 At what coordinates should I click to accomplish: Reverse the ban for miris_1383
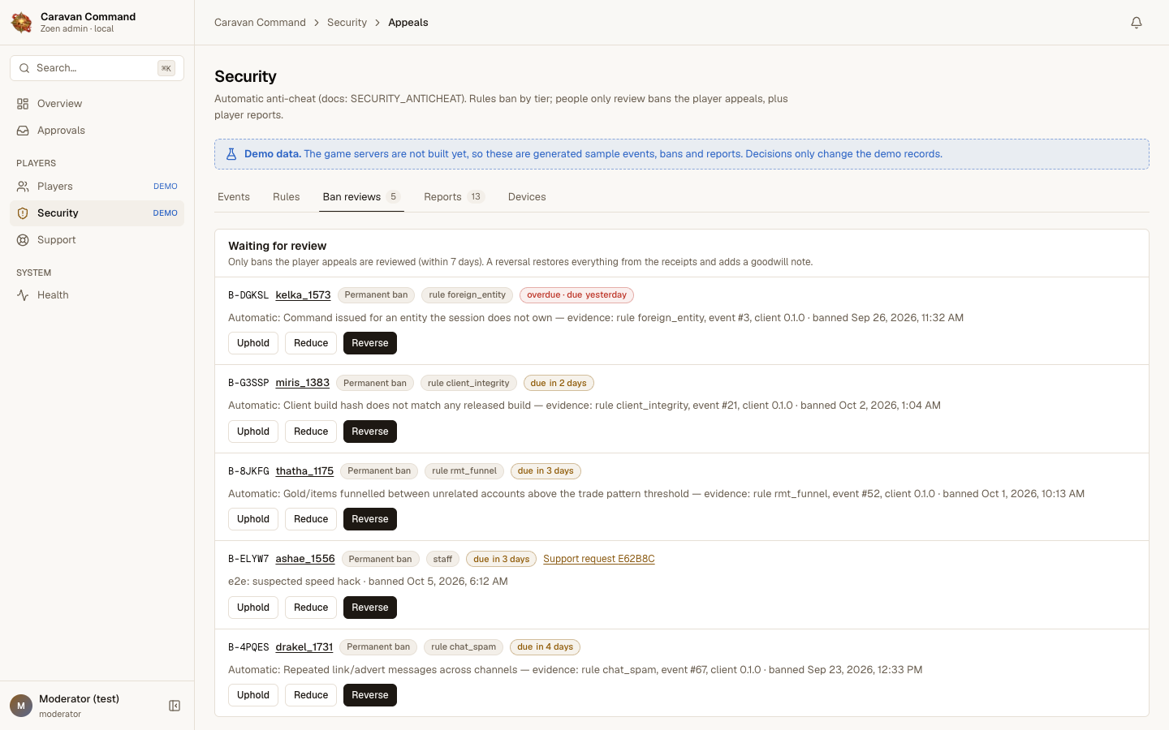click(370, 432)
